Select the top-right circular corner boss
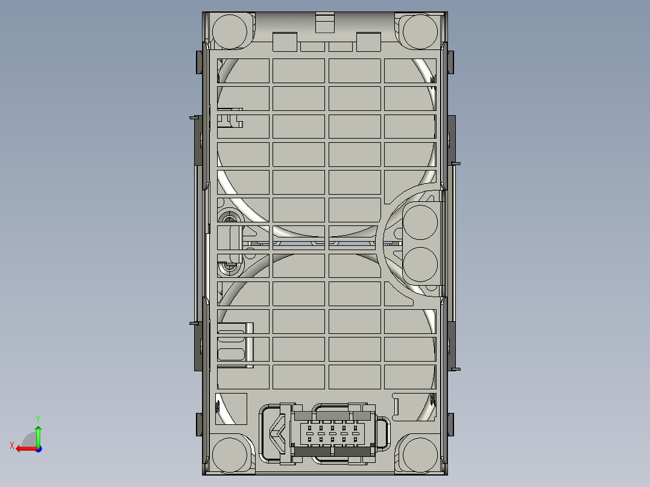The height and width of the screenshot is (487, 650). [420, 31]
